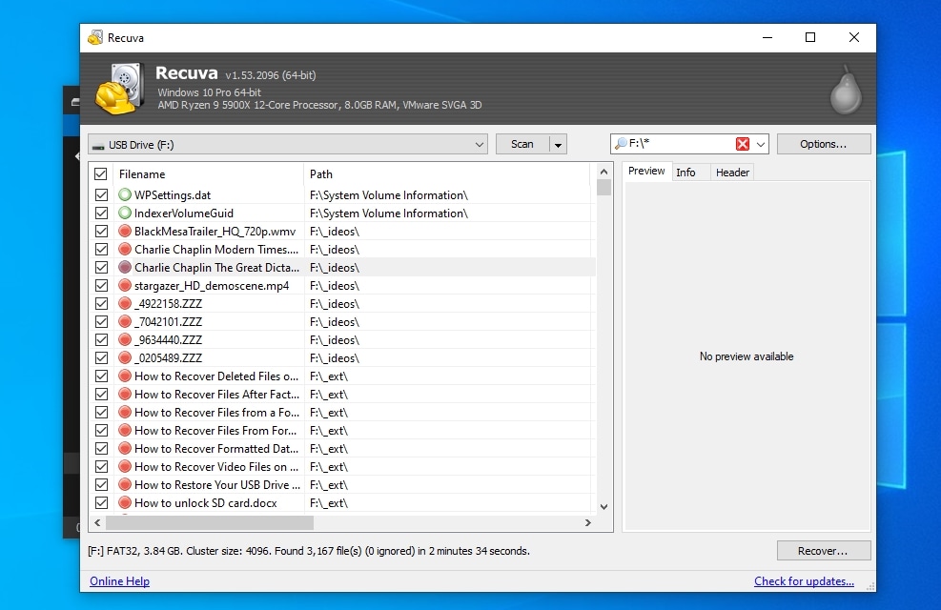This screenshot has width=941, height=610.
Task: Click red icon for How to Recover Files From For
Action: click(125, 430)
